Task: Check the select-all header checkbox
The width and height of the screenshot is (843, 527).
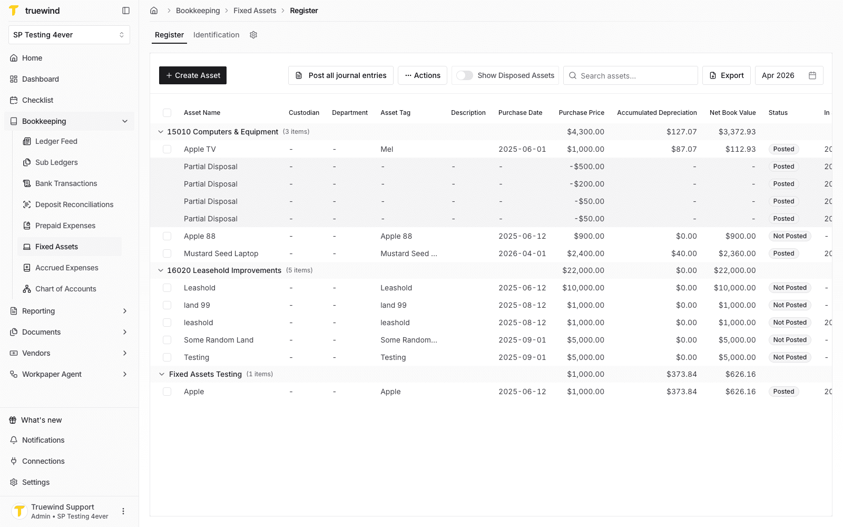Action: [167, 113]
